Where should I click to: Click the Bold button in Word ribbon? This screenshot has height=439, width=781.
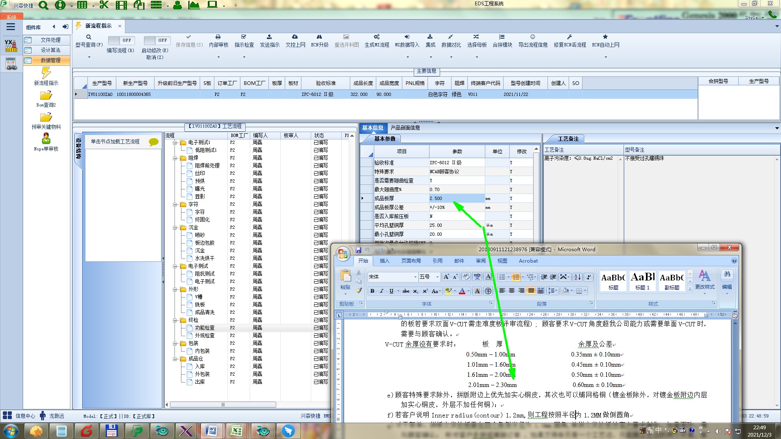click(372, 291)
